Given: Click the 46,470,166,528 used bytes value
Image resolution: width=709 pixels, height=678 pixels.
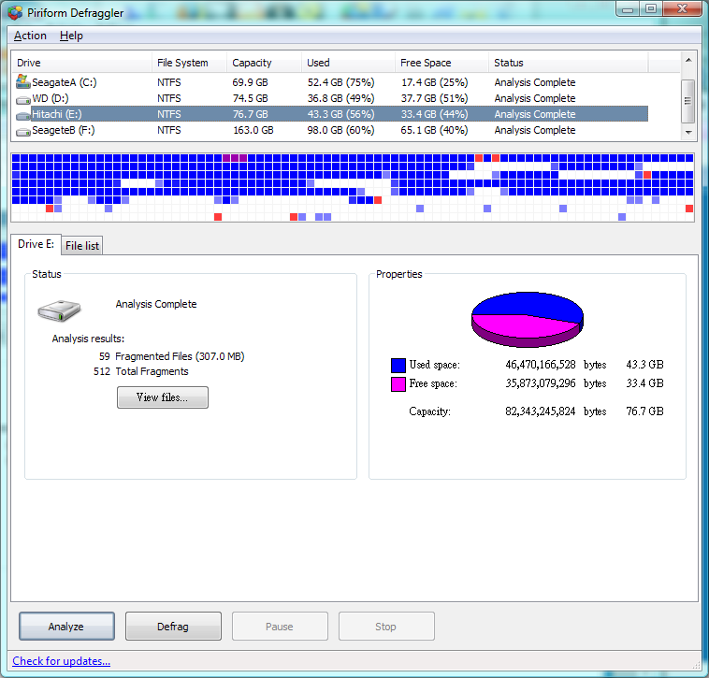Looking at the screenshot, I should 541,365.
